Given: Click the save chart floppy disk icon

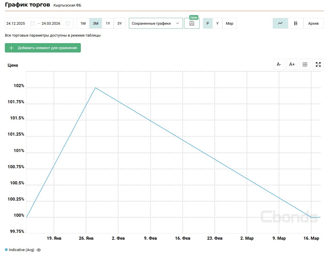Looking at the screenshot, I should pyautogui.click(x=192, y=24).
